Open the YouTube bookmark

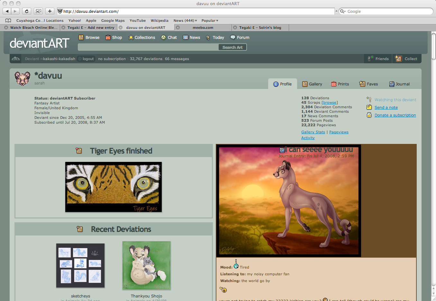click(x=138, y=21)
